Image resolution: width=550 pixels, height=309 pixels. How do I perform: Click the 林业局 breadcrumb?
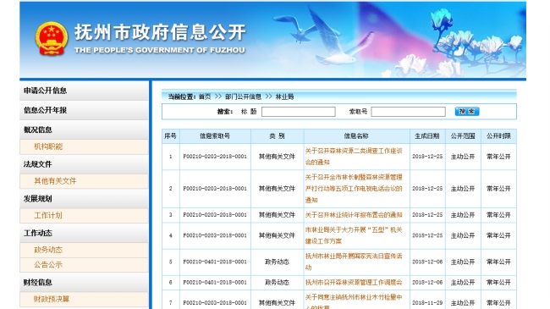coord(284,97)
